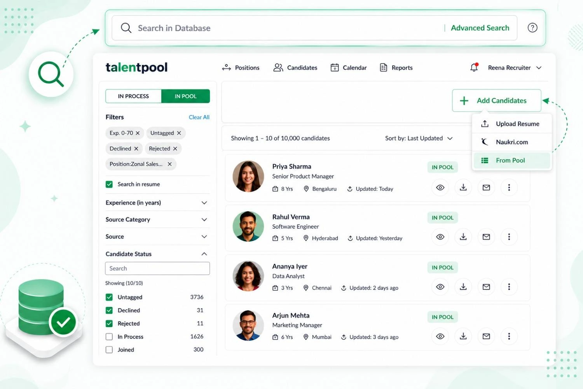583x389 pixels.
Task: Open Reports navigation item
Action: pos(396,68)
